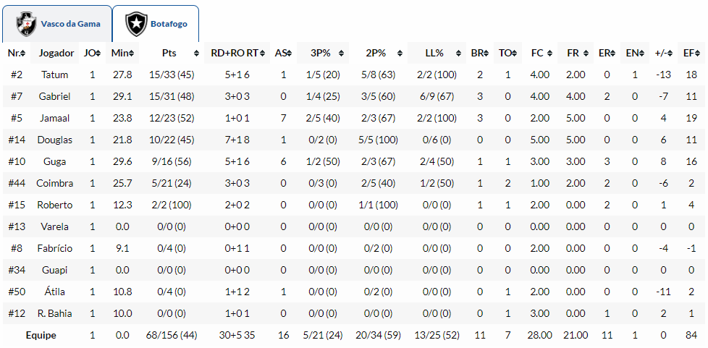Click the Vasco da Gama crest icon
Viewport: 708px width, 348px height.
pyautogui.click(x=28, y=24)
